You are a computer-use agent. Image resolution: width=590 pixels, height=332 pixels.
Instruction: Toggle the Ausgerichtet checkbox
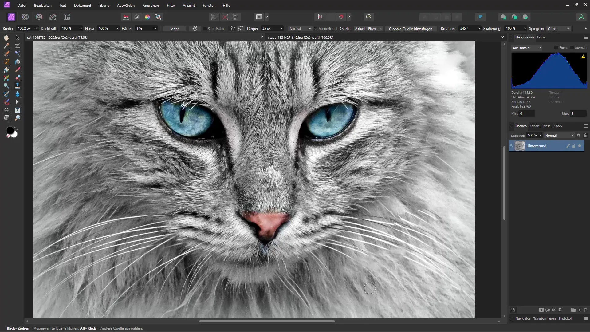[x=316, y=29]
